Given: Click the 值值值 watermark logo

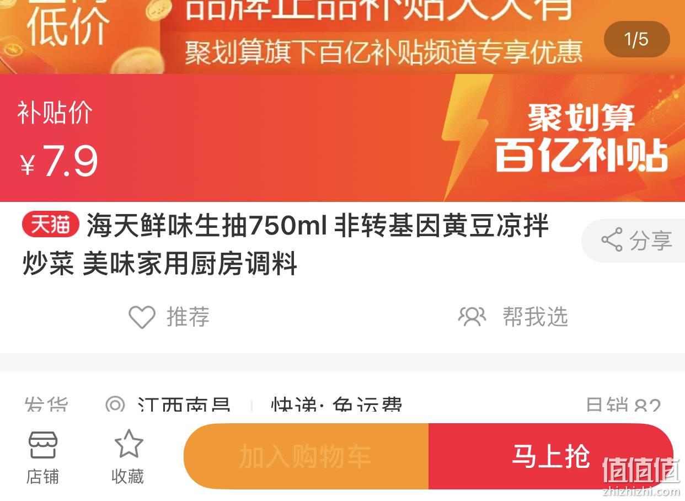Looking at the screenshot, I should [x=641, y=471].
